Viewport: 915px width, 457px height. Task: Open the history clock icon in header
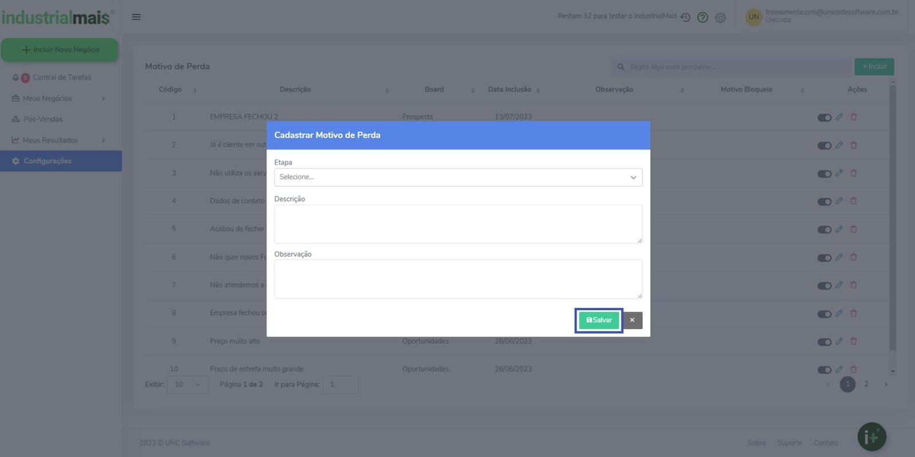685,18
